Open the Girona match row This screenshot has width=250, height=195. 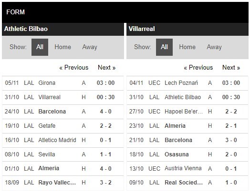point(63,83)
